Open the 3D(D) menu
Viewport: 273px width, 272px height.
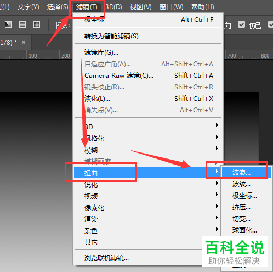tap(113, 7)
